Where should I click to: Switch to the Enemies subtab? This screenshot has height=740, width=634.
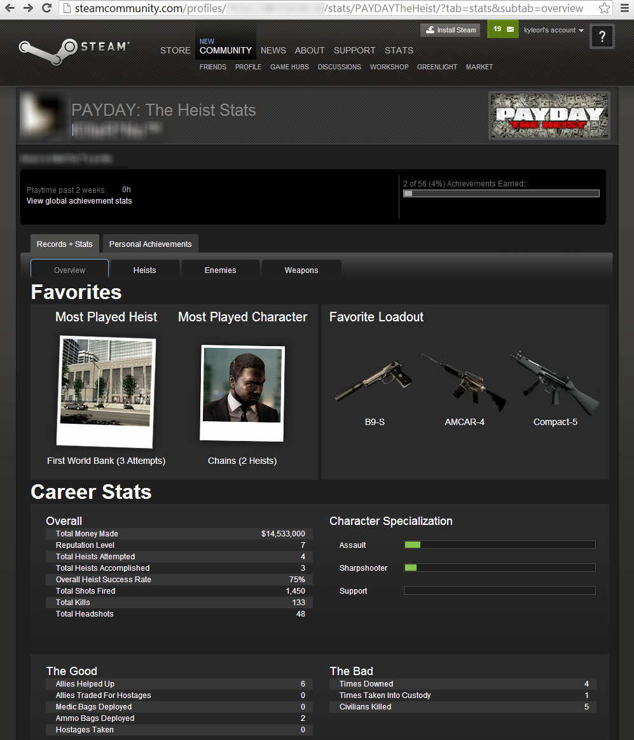click(220, 270)
